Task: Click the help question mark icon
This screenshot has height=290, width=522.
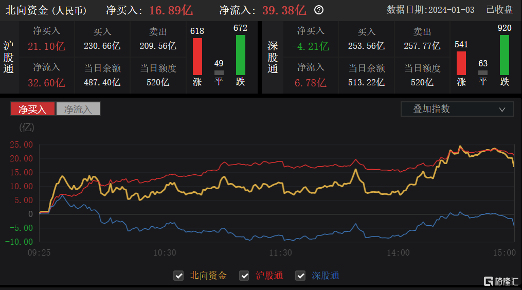Action: coord(318,10)
